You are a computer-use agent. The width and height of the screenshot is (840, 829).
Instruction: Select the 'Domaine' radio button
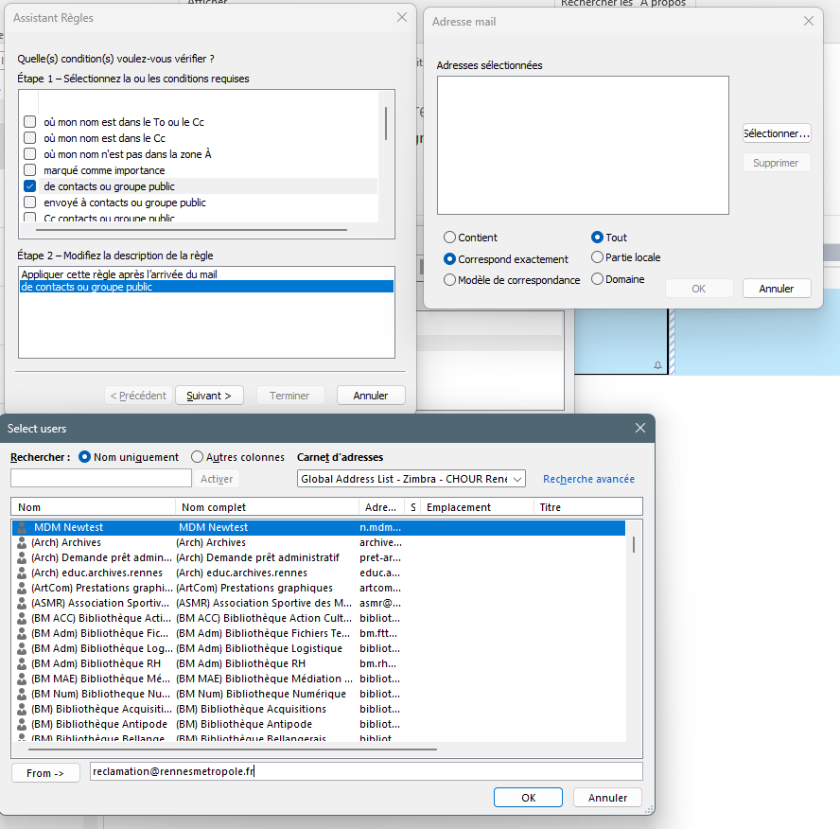coord(597,279)
